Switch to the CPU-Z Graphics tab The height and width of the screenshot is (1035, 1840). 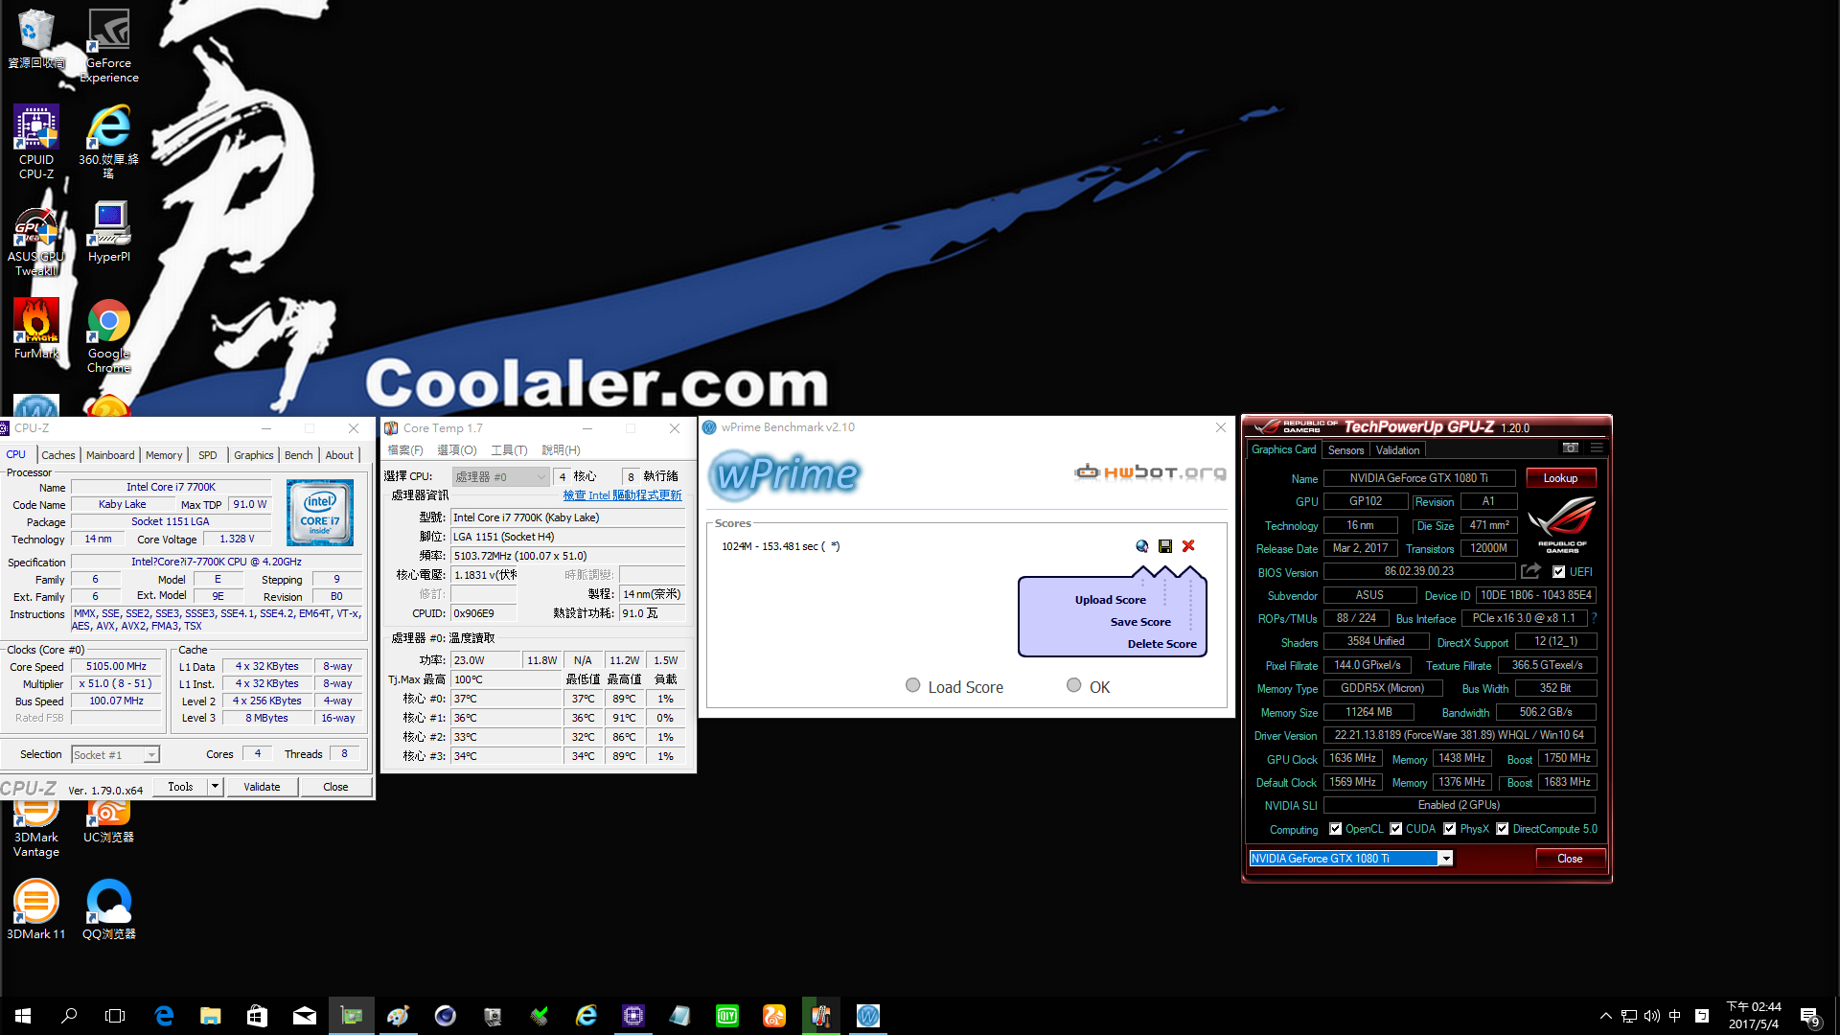coord(254,455)
